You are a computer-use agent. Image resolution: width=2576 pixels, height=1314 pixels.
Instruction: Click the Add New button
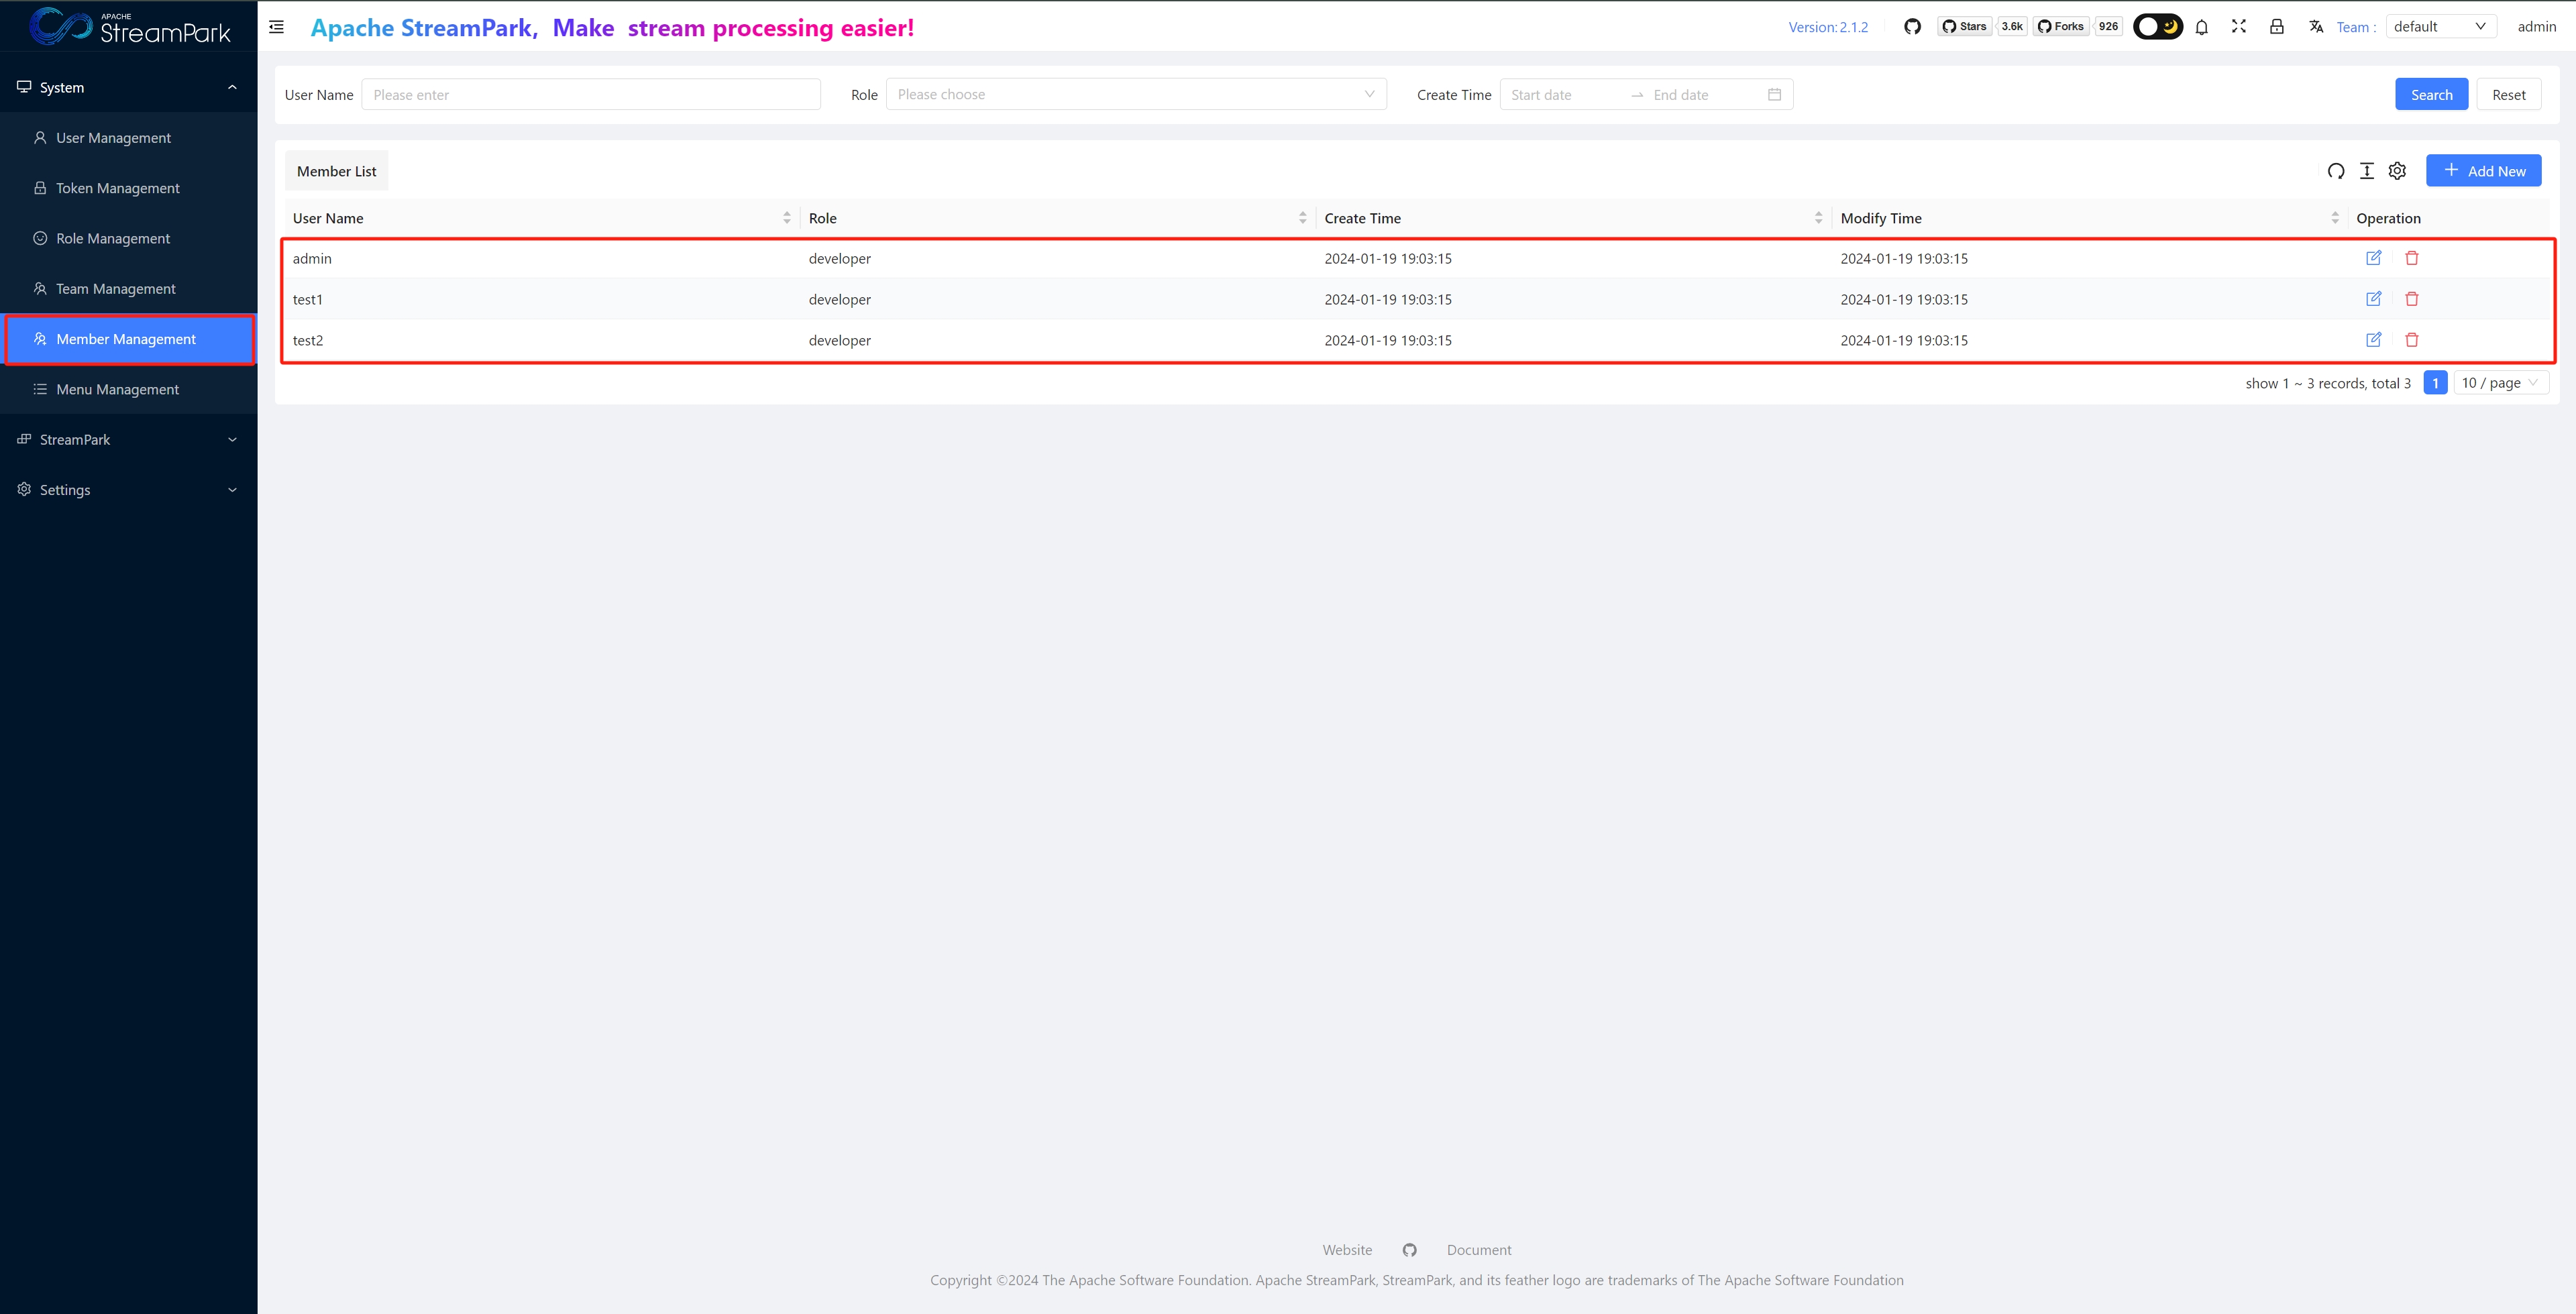pos(2483,171)
